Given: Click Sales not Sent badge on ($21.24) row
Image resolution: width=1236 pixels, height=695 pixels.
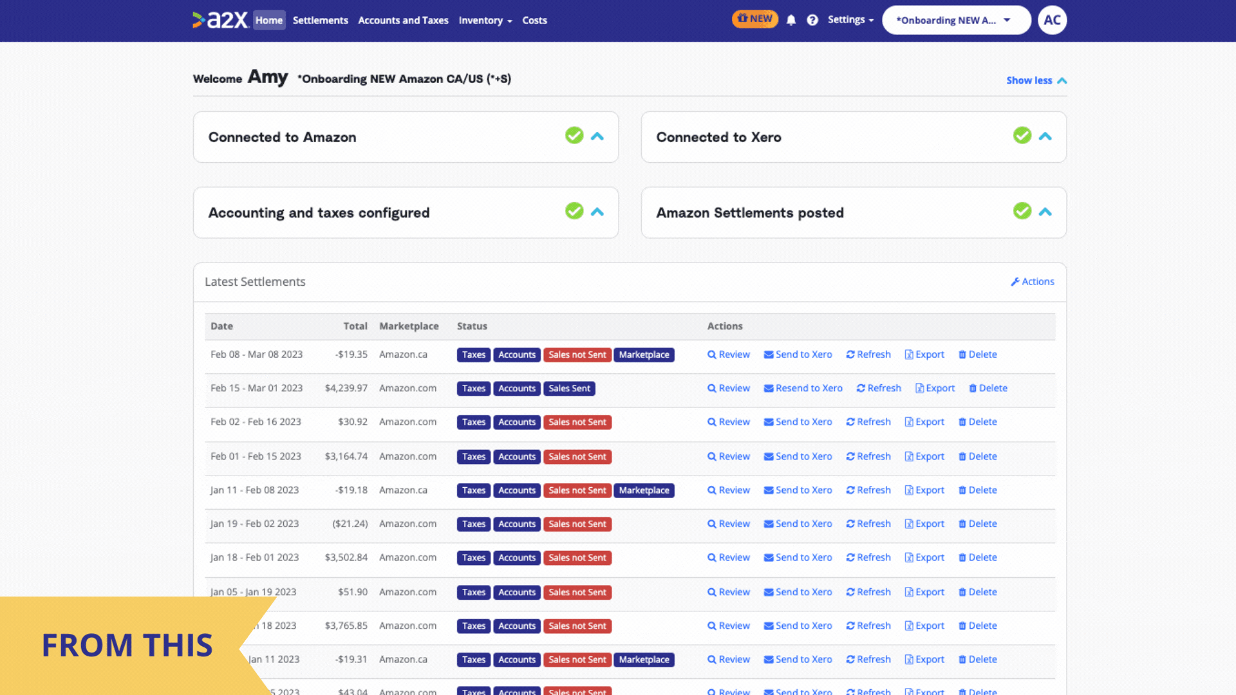Looking at the screenshot, I should (x=577, y=524).
